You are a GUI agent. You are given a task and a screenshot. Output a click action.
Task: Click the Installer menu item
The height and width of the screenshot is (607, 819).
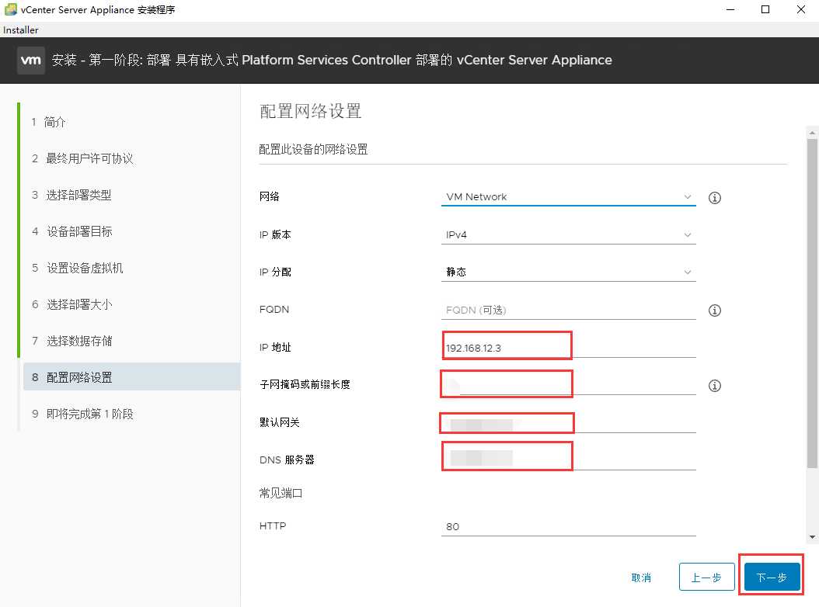point(20,29)
